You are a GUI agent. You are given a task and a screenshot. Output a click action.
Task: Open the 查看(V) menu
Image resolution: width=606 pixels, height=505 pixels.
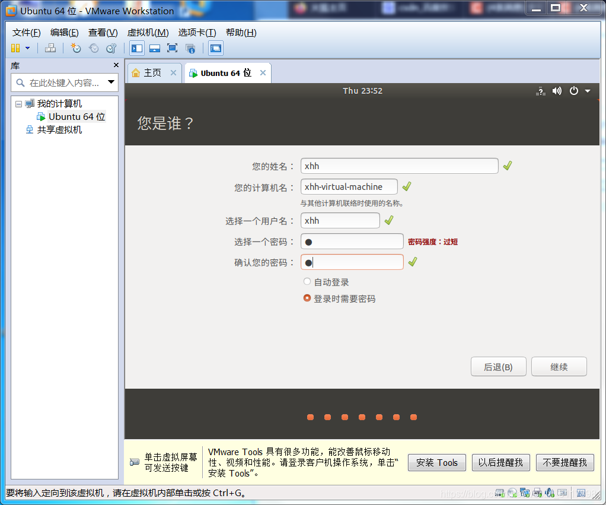103,33
